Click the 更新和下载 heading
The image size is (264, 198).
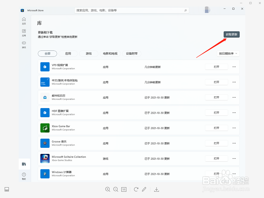45,32
